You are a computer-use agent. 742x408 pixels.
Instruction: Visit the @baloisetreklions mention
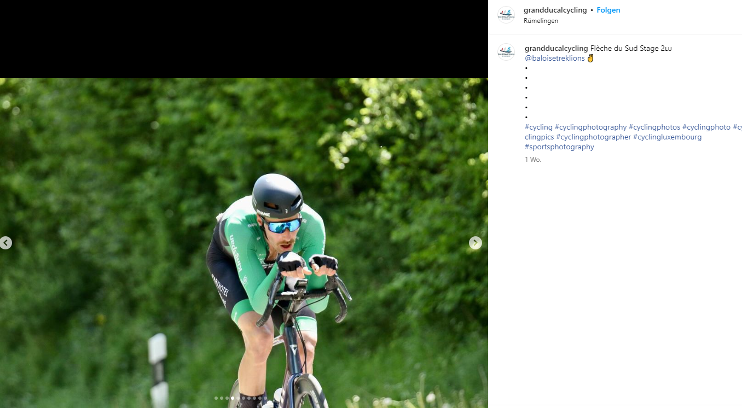[x=555, y=58]
